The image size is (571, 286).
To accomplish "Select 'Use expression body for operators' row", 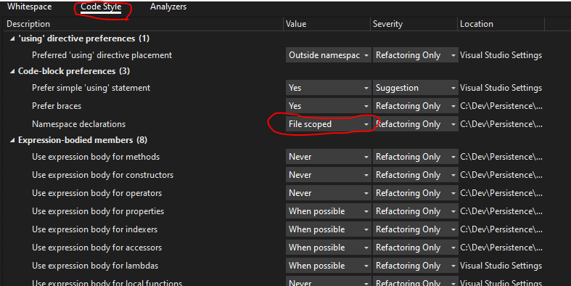I will click(x=97, y=193).
